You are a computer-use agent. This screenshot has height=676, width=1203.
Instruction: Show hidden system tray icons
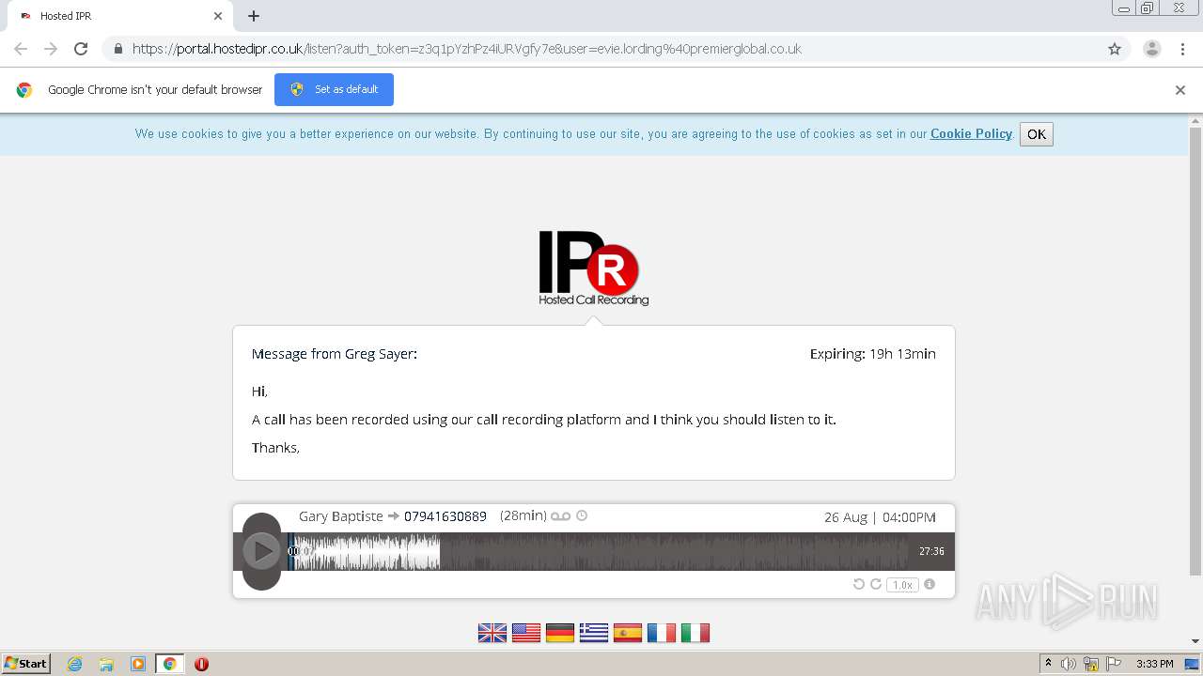[x=1048, y=664]
